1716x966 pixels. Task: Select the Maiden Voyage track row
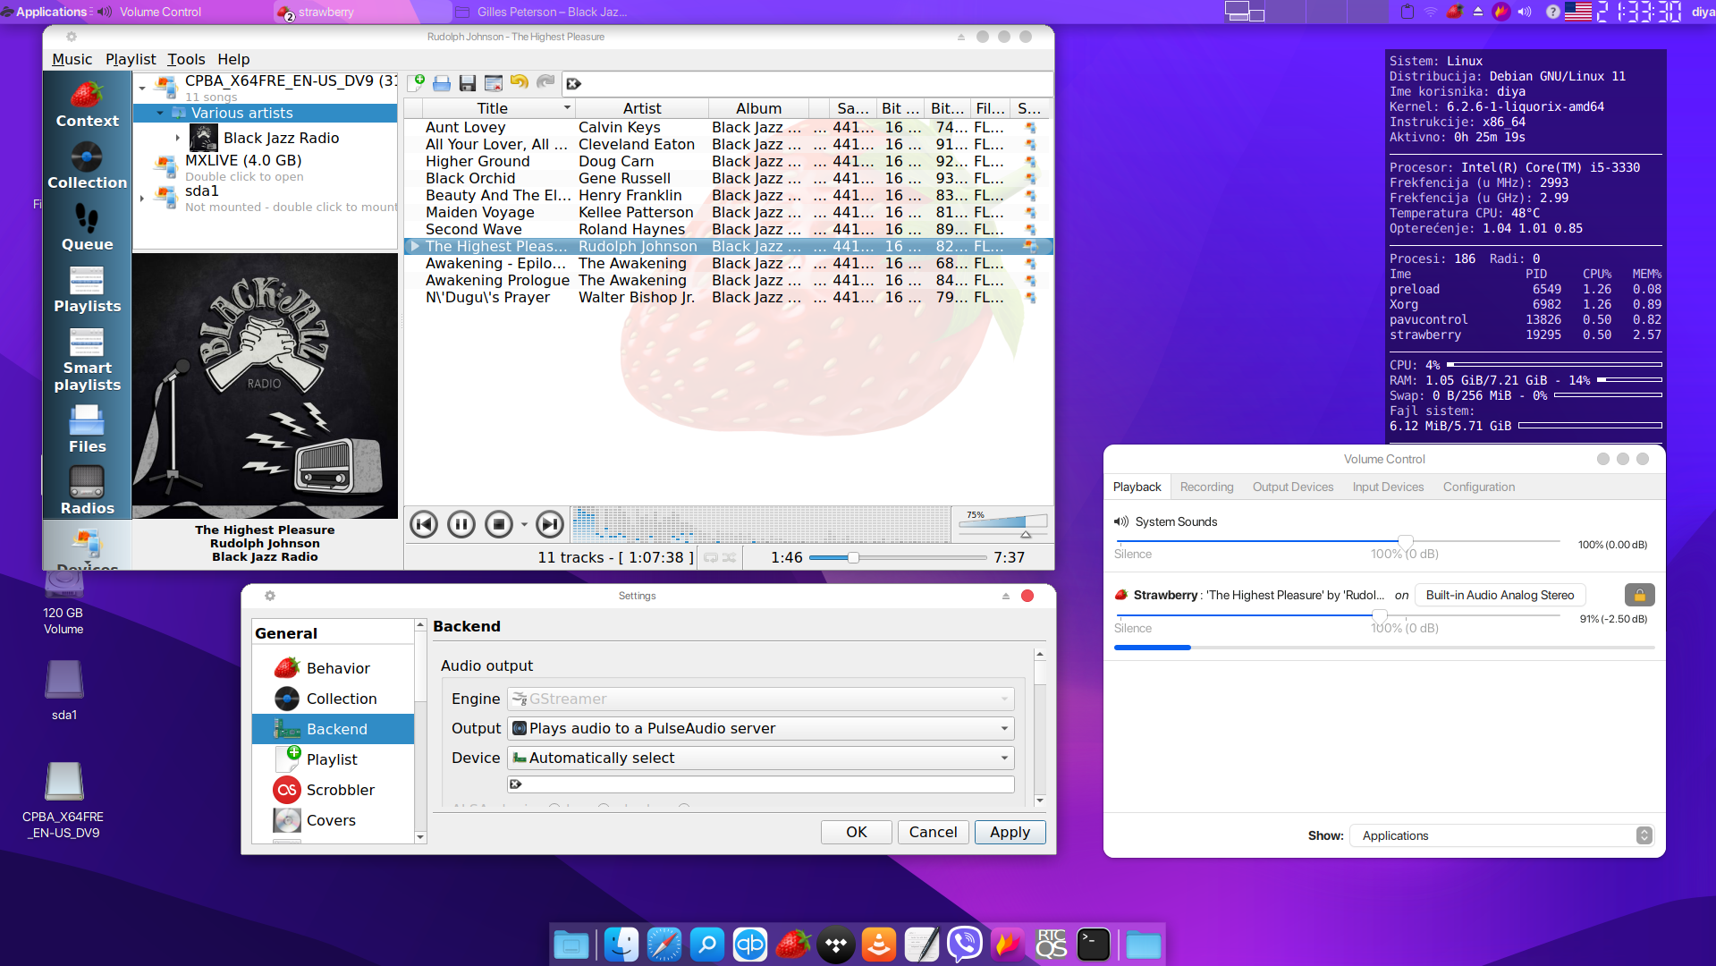(728, 212)
